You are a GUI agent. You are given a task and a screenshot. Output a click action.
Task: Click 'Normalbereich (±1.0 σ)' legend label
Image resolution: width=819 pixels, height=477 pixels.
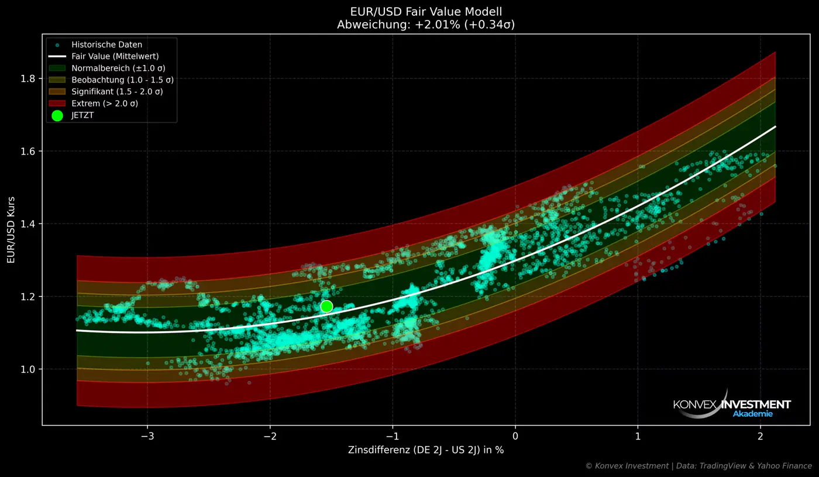119,68
